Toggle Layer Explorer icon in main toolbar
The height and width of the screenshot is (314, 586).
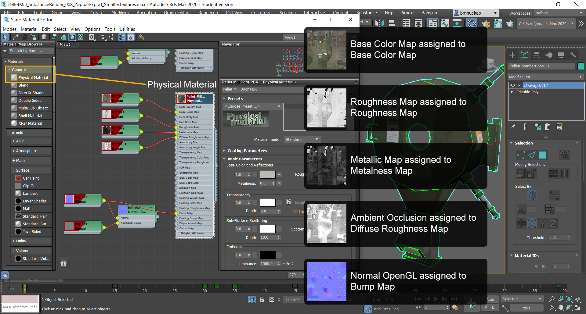[x=418, y=23]
